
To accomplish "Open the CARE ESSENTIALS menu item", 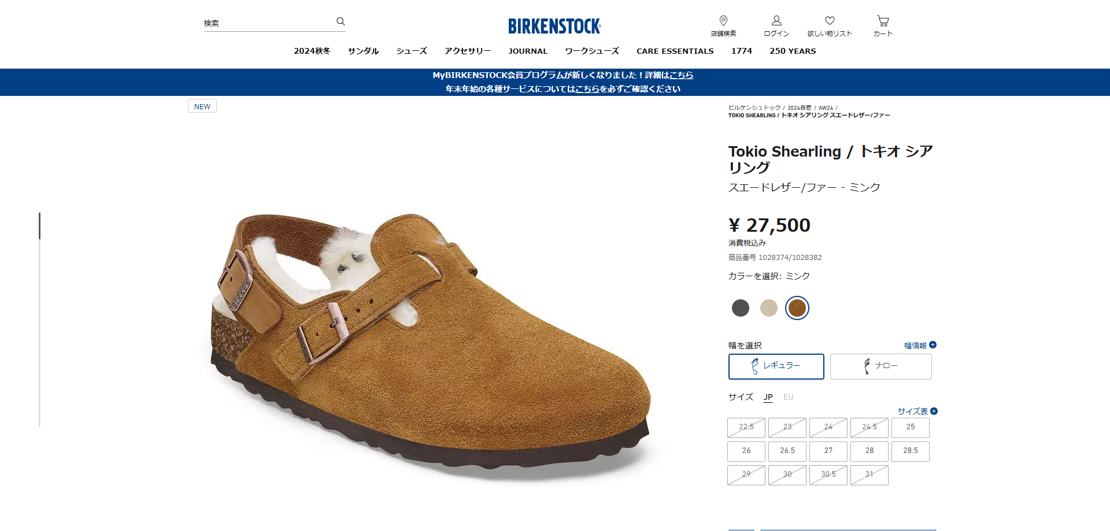I will 674,51.
